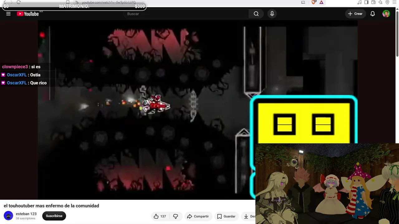Open the Brave Rewards triangle icon

(321, 2)
